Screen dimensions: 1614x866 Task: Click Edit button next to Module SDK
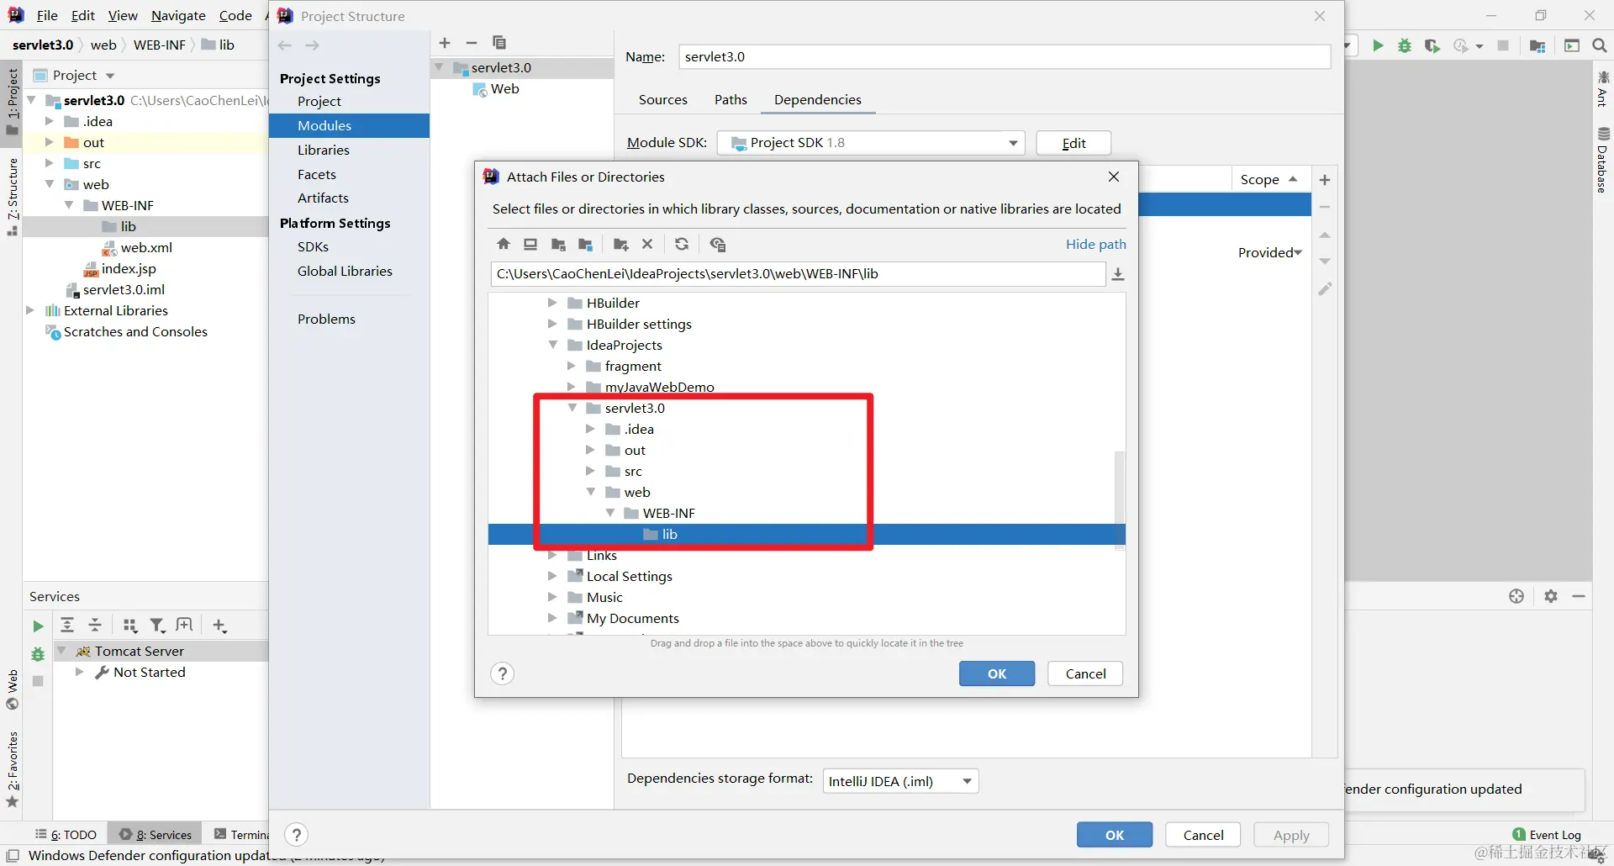point(1073,143)
